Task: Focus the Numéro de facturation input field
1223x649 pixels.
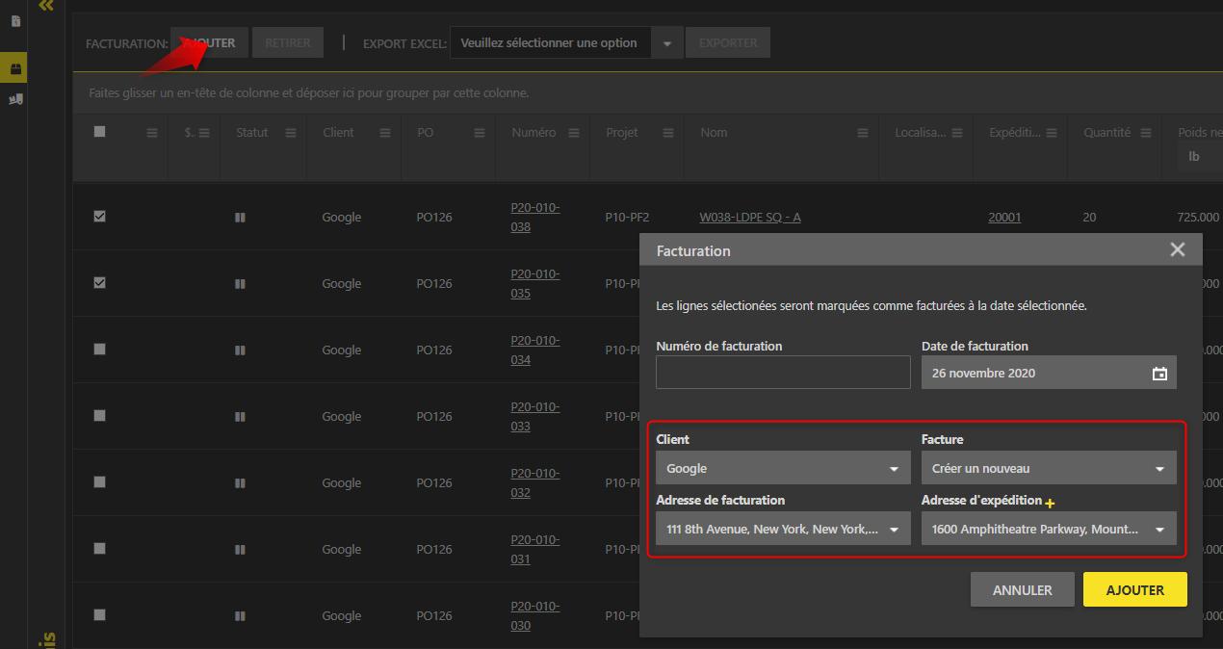Action: click(x=783, y=372)
